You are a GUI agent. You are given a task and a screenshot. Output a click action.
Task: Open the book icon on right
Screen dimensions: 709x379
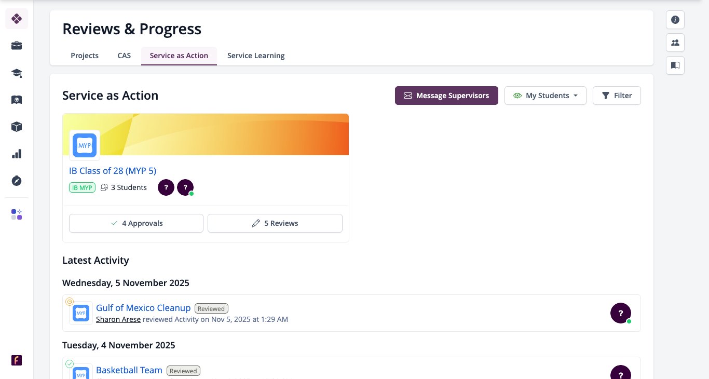pyautogui.click(x=675, y=65)
